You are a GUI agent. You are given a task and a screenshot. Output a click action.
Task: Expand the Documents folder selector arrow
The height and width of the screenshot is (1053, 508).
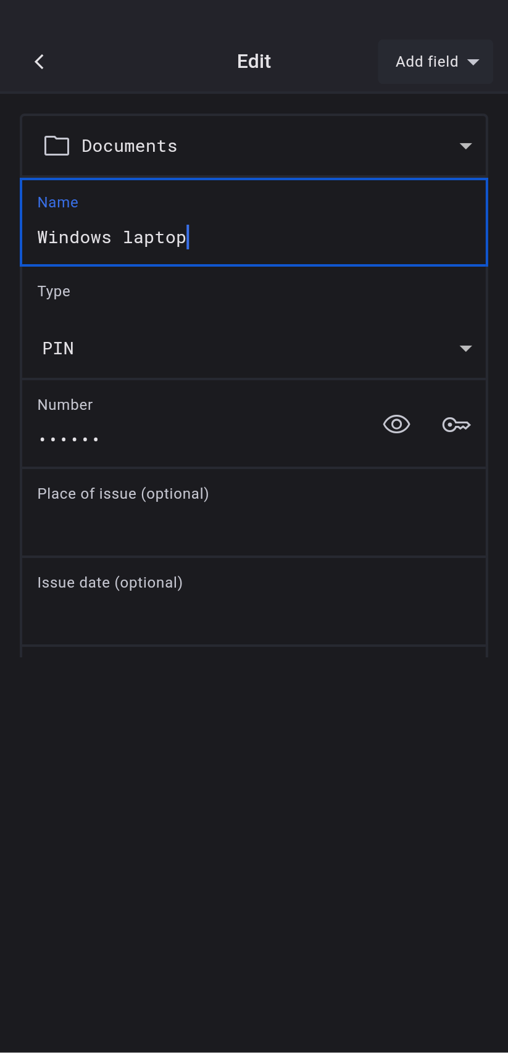[x=466, y=146]
